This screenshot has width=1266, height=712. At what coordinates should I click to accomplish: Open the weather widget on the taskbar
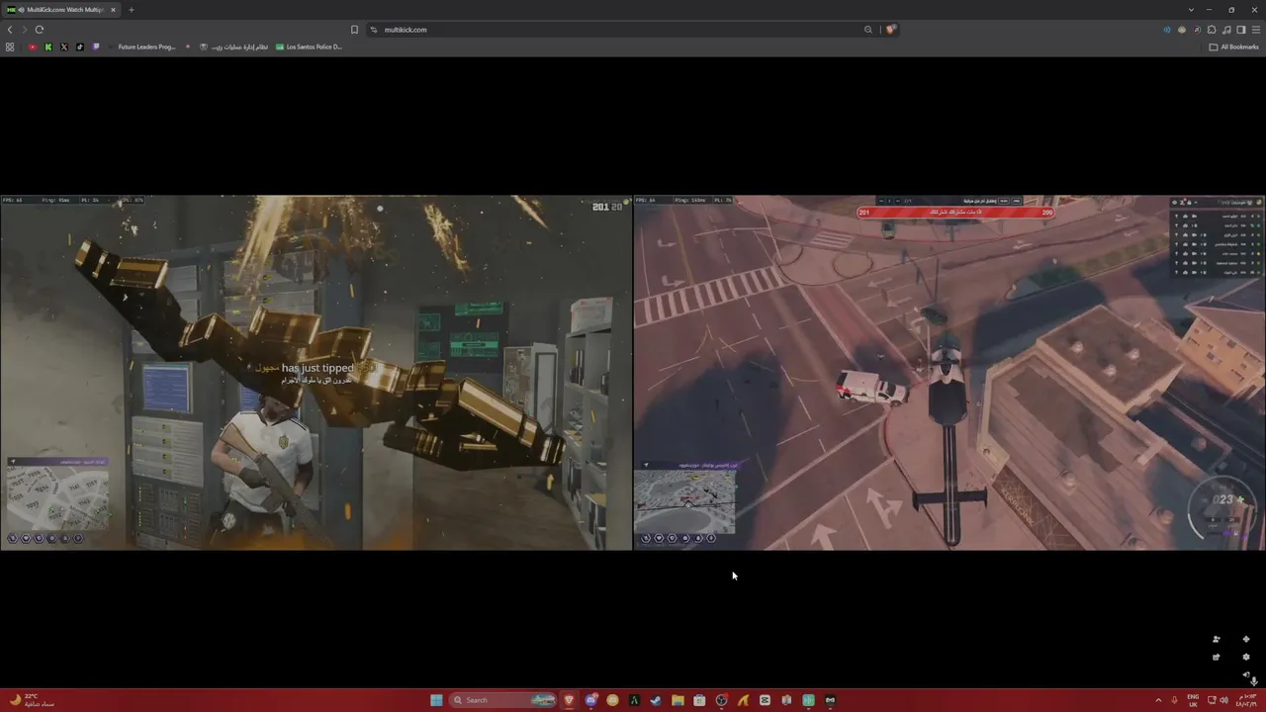[32, 700]
